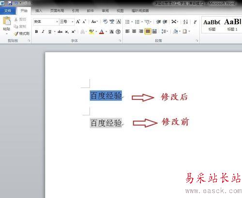Screen dimensions: 242x198
Task: Open the 文件 (File) tab
Action: [8, 11]
